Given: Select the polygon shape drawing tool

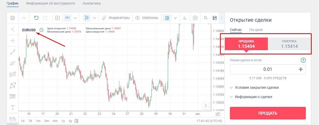Looking at the screenshot, I should 13,85.
